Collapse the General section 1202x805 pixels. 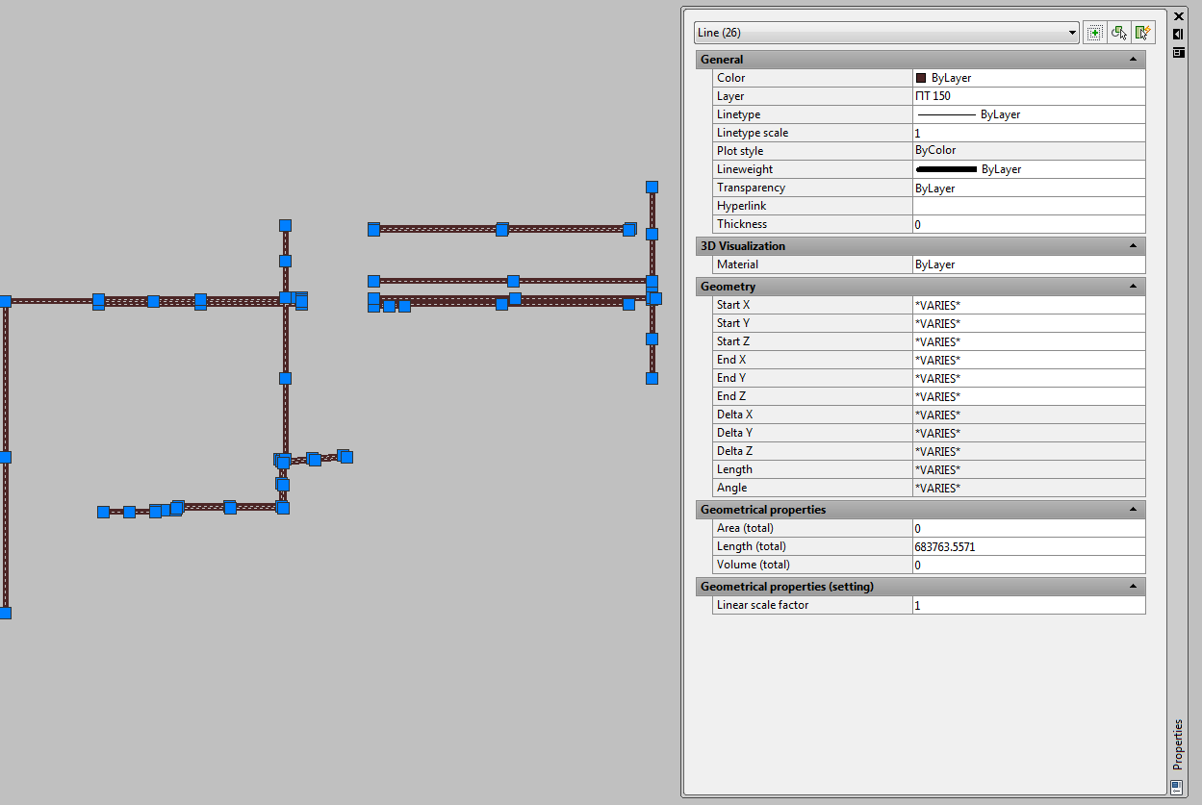[x=1133, y=59]
